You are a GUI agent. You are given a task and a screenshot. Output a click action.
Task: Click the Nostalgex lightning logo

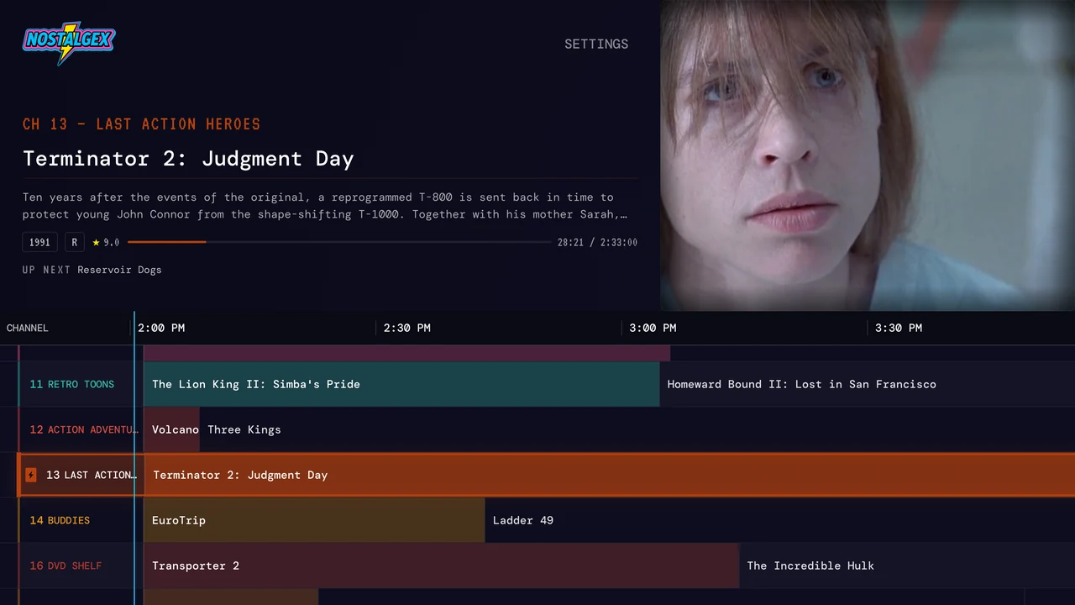[69, 43]
